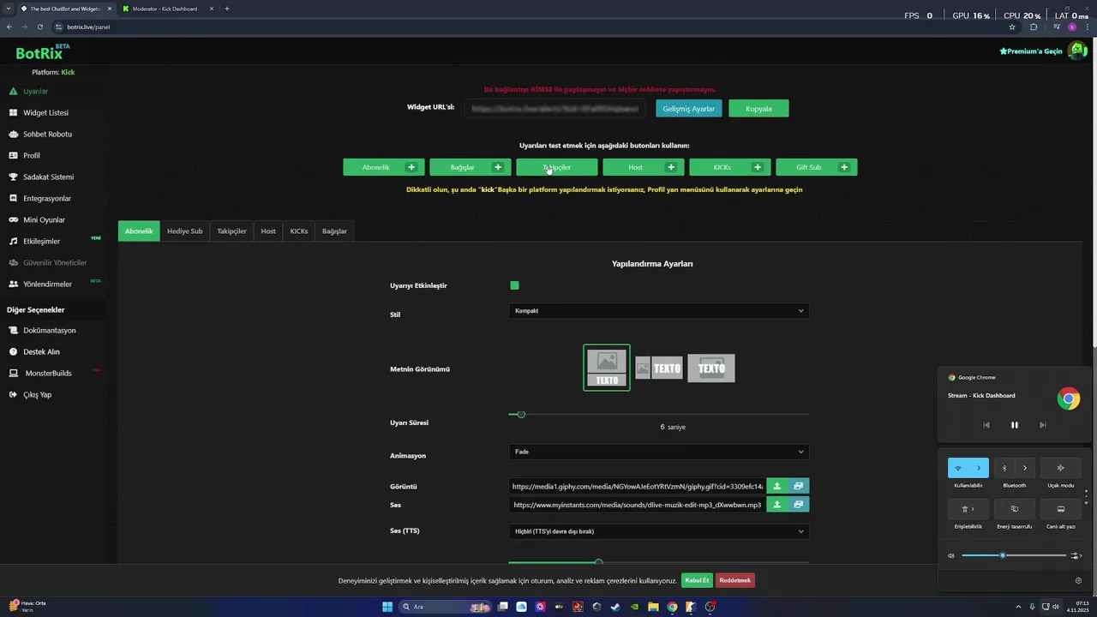Click upload icon next to Görüntü URL
1097x617 pixels.
coord(777,486)
